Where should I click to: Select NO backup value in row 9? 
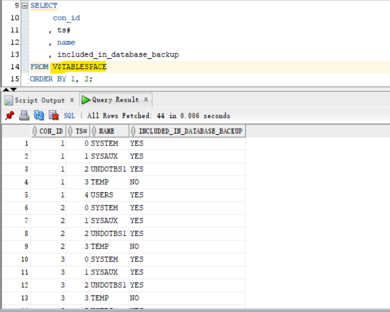[187, 247]
